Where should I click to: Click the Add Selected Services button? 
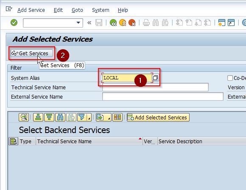[158, 117]
